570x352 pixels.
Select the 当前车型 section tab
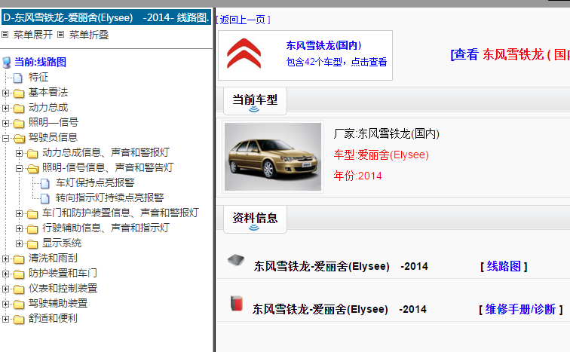tap(255, 101)
